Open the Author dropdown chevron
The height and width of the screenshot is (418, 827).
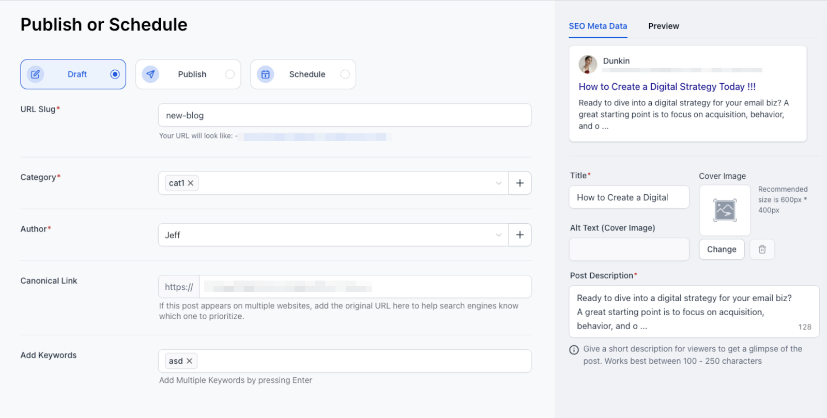pos(498,235)
